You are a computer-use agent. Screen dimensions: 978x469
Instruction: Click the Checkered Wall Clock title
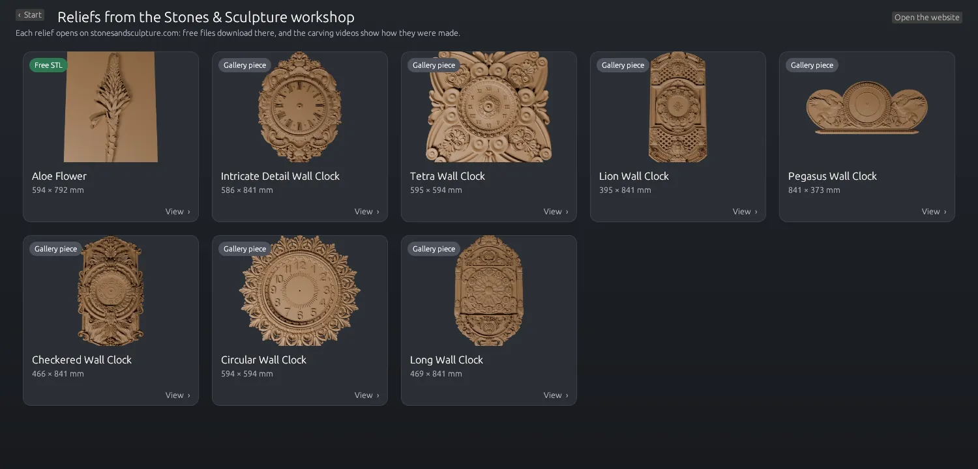tap(81, 360)
